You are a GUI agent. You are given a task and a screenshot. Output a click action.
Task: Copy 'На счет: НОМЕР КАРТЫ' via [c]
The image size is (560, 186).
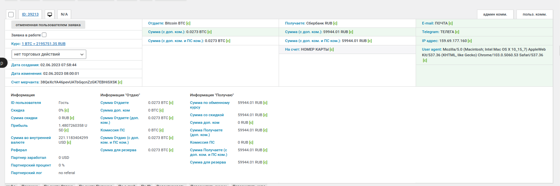[332, 49]
